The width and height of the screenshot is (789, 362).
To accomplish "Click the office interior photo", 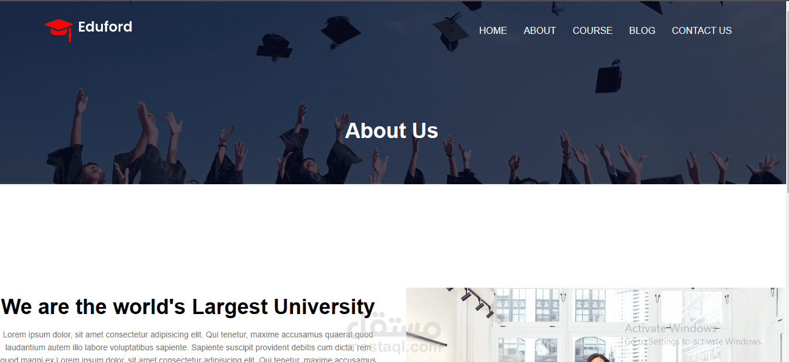I will coord(595,325).
